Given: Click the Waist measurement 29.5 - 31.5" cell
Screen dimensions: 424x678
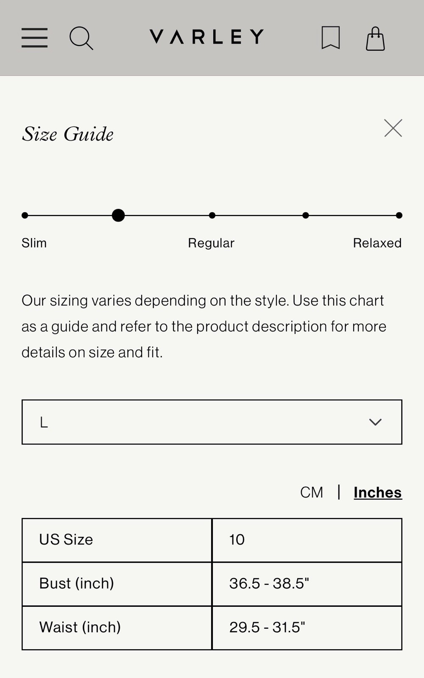Looking at the screenshot, I should [307, 628].
